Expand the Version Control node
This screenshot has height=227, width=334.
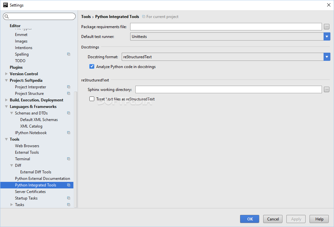(x=7, y=74)
